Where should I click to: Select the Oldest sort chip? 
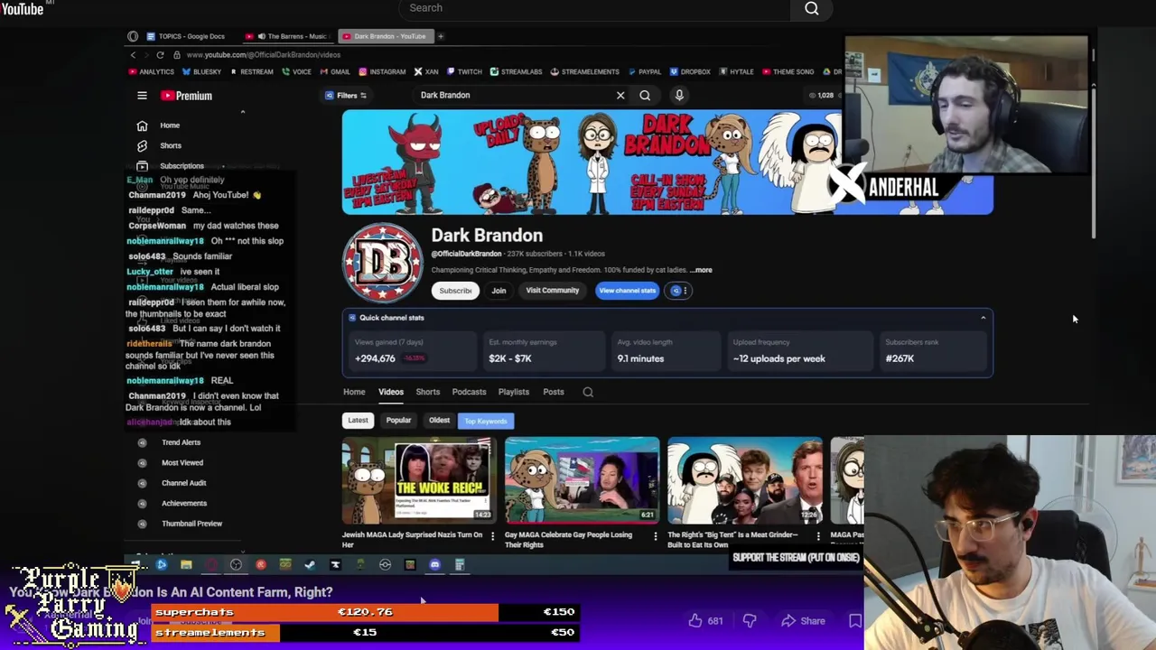[x=439, y=420]
